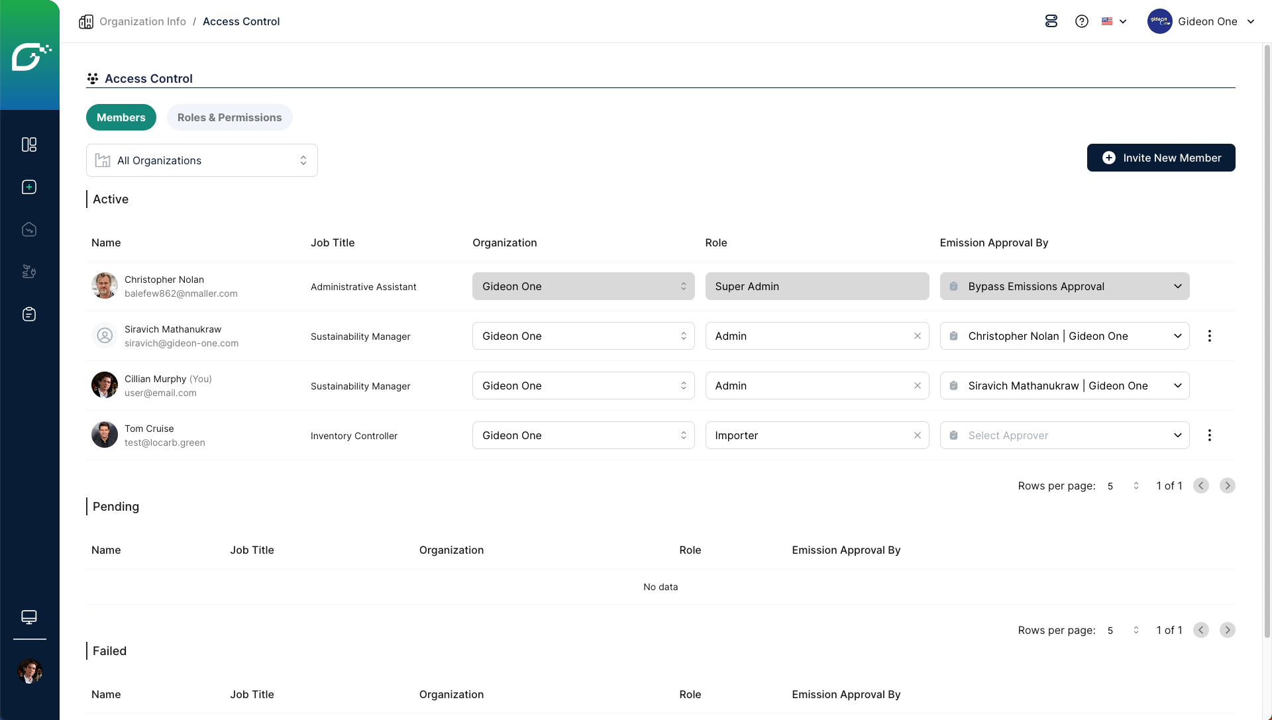Viewport: 1272px width, 720px height.
Task: Open kebab menu for Siravich Mathanukraw row
Action: (x=1210, y=336)
